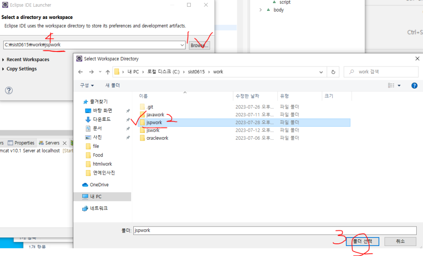423x256 pixels.
Task: Go up one folder level with up arrow
Action: [x=108, y=72]
